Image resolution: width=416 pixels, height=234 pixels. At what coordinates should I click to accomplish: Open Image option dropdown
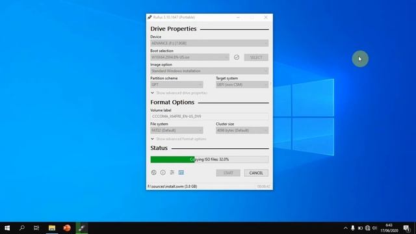(x=209, y=71)
